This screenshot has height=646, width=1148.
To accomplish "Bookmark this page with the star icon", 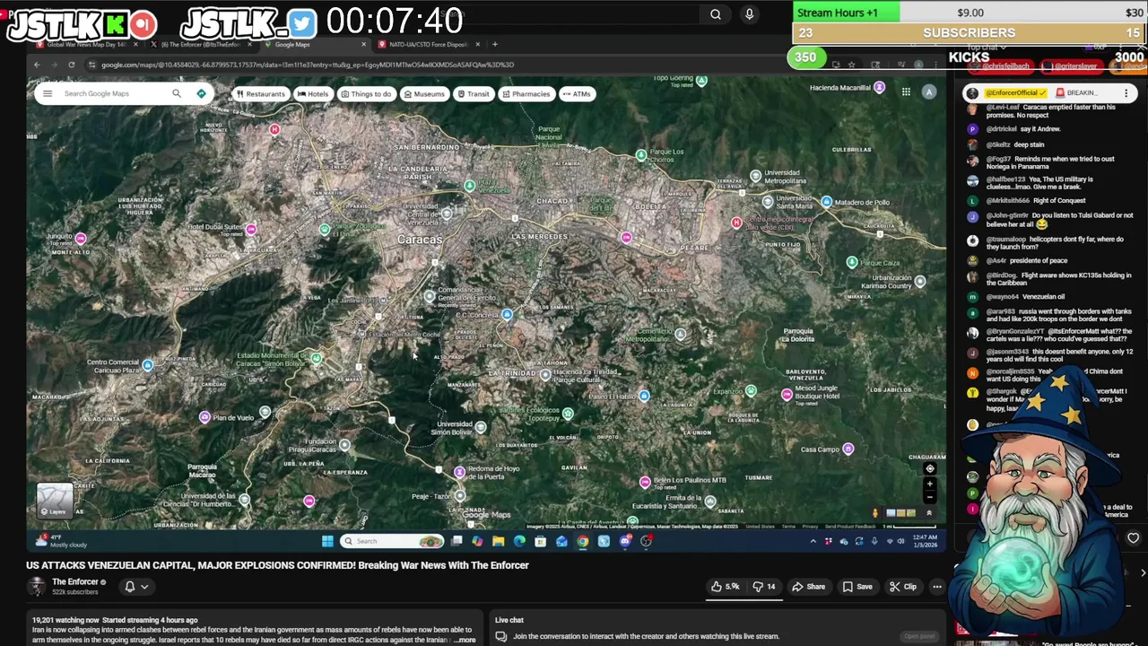I will coord(853,65).
